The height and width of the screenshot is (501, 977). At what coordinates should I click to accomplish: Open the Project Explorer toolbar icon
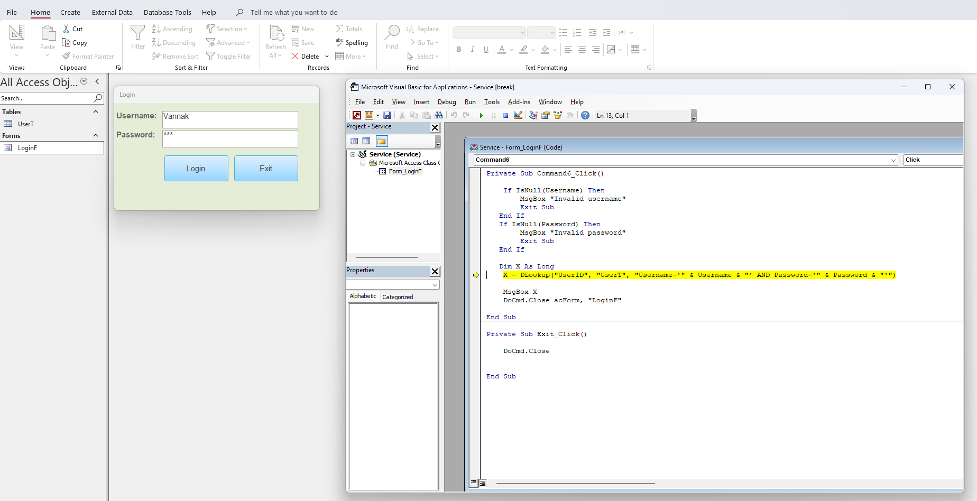[533, 115]
